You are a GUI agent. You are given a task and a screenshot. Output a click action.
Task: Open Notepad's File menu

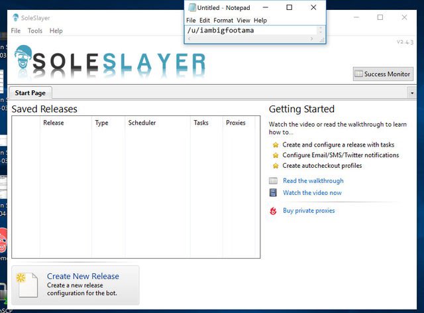191,21
